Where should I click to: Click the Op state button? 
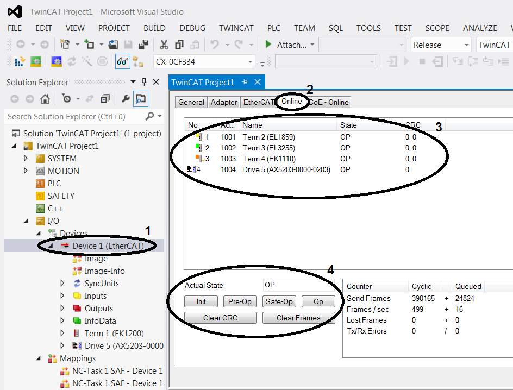[x=318, y=301]
